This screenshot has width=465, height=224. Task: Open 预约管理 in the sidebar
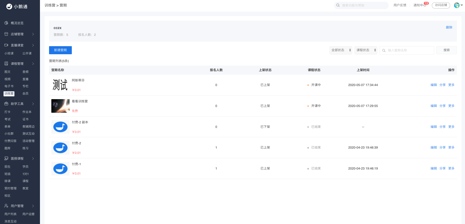pyautogui.click(x=11, y=188)
